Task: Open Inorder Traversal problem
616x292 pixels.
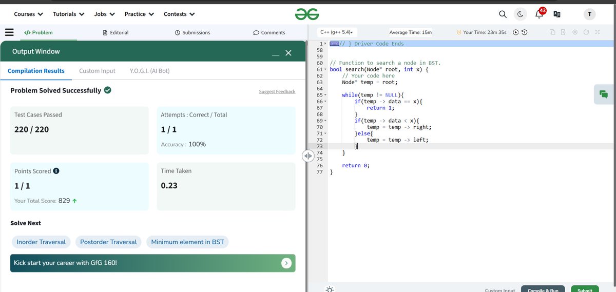Action: coord(41,242)
